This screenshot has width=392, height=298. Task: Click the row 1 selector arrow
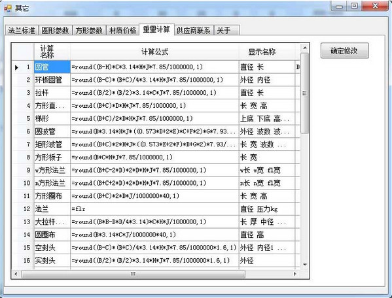point(16,67)
